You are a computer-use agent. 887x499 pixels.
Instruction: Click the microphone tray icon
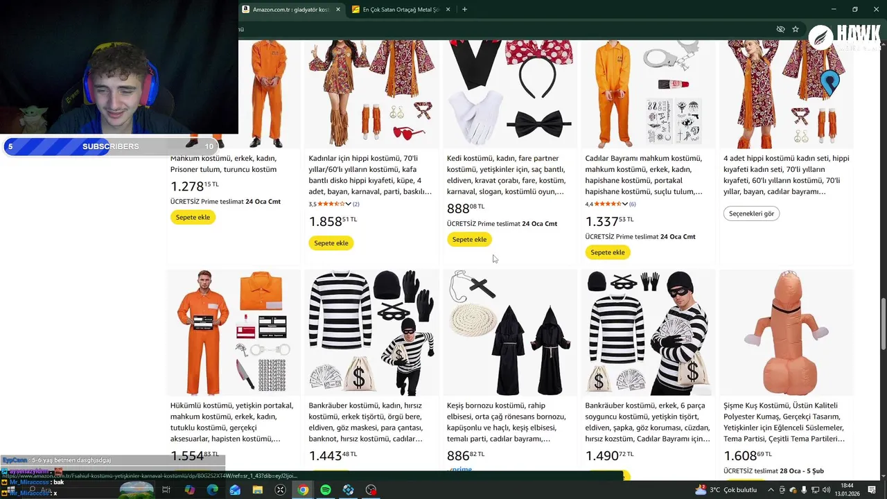click(x=805, y=490)
